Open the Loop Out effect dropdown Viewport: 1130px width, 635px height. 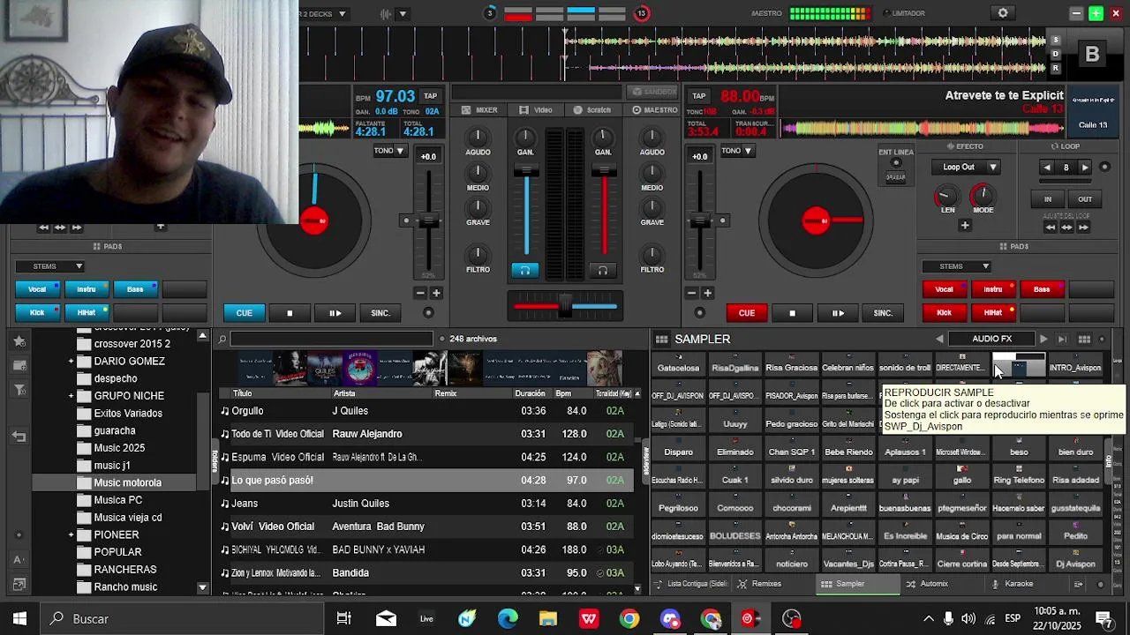(x=968, y=167)
